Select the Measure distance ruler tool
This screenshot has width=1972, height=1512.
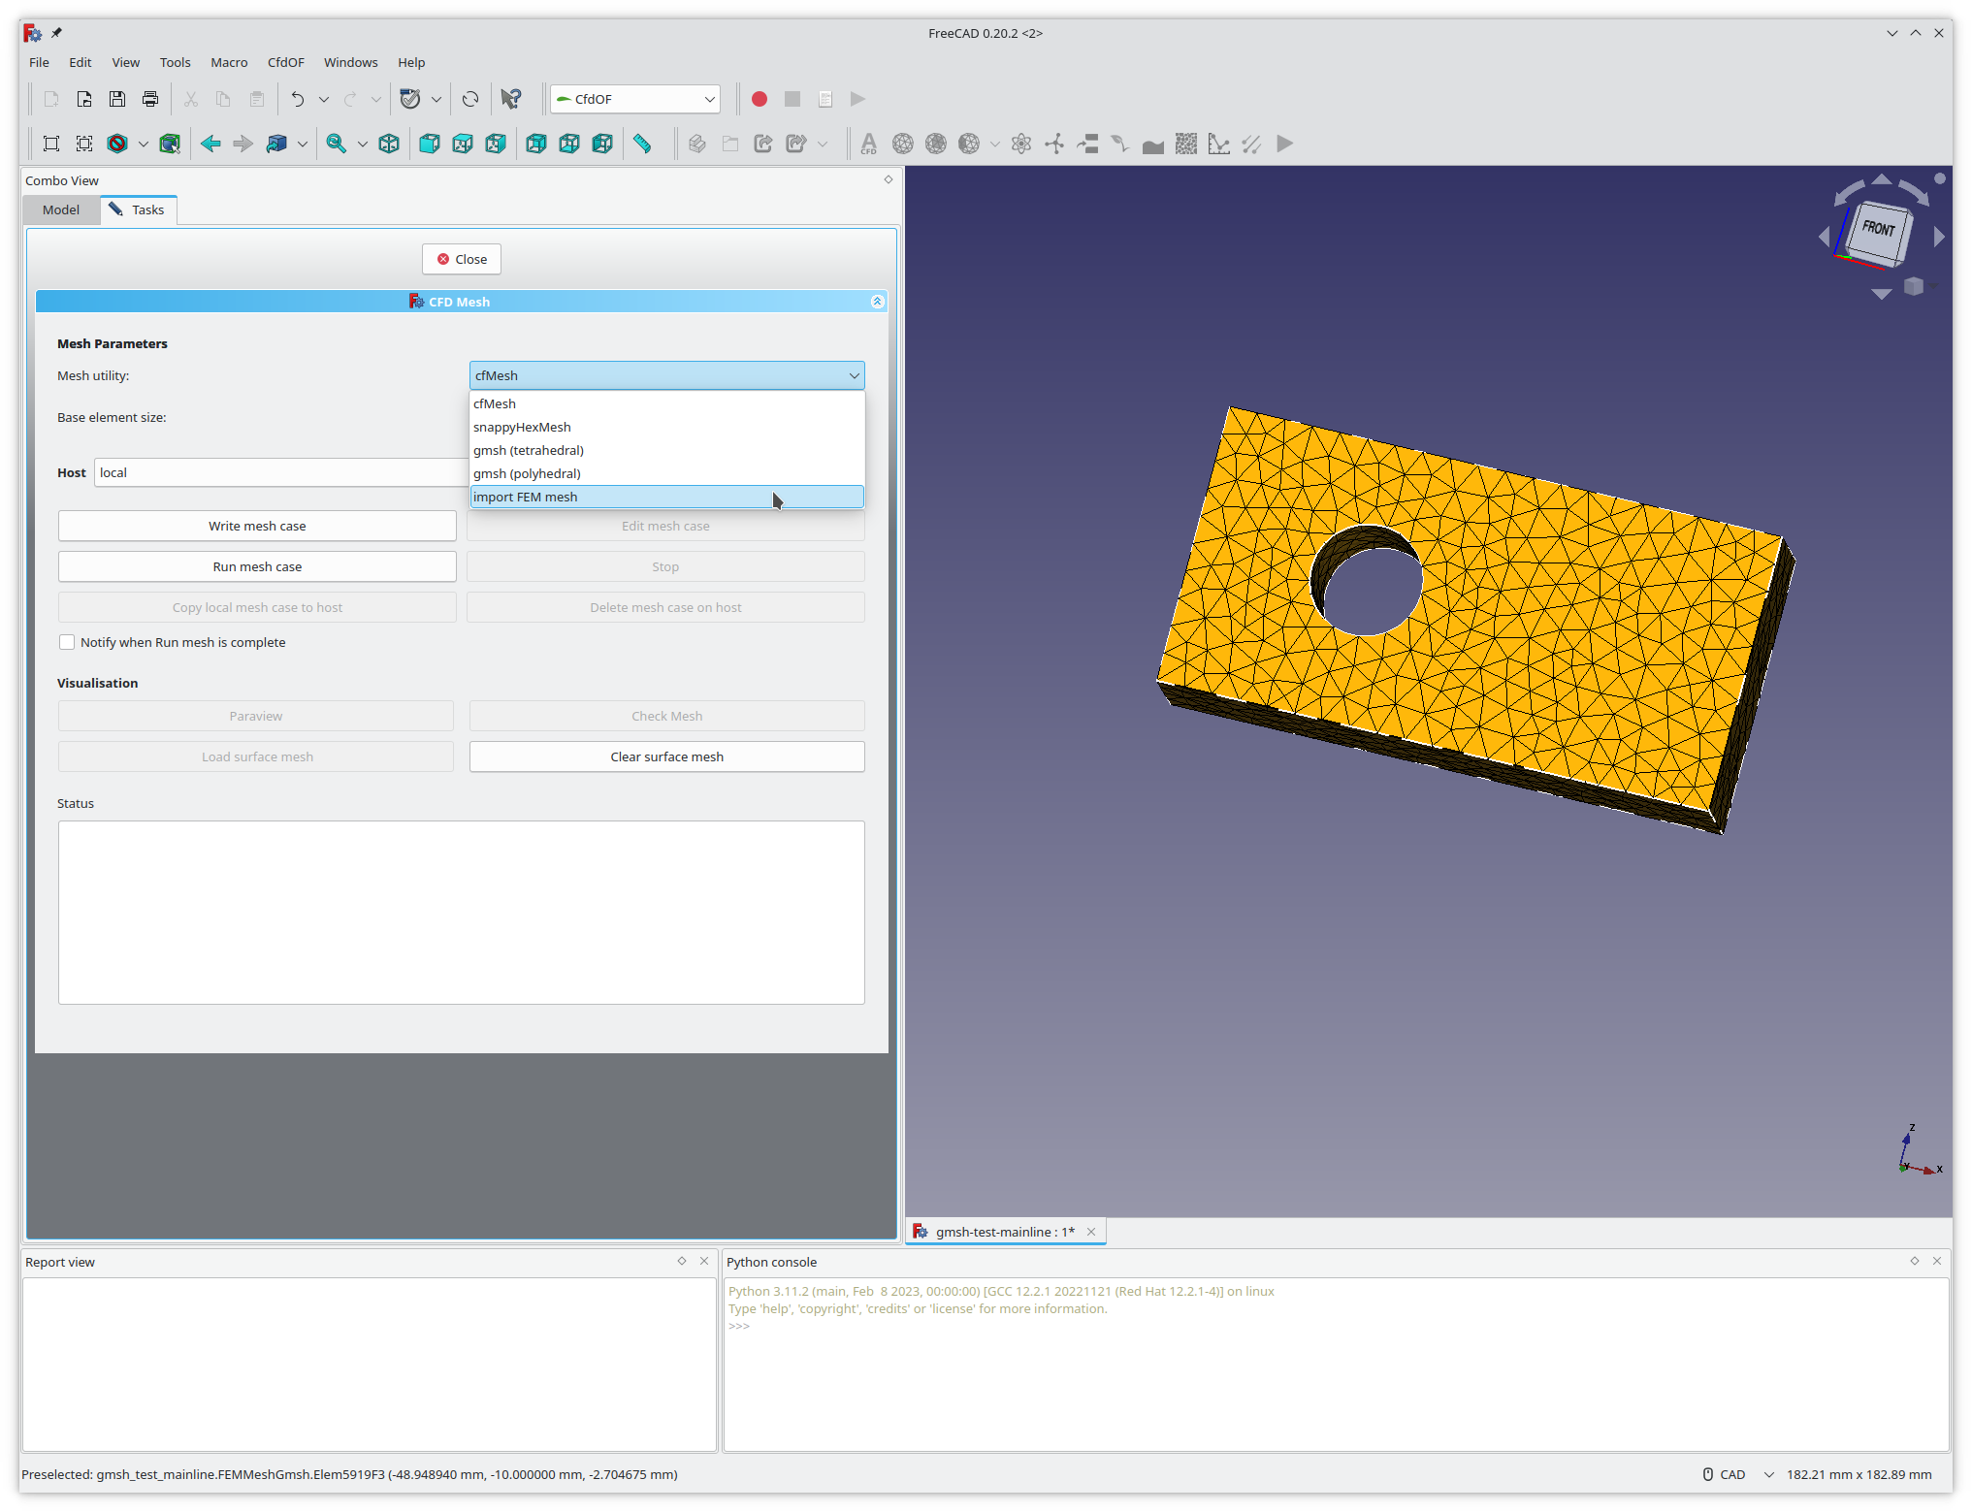click(x=643, y=144)
